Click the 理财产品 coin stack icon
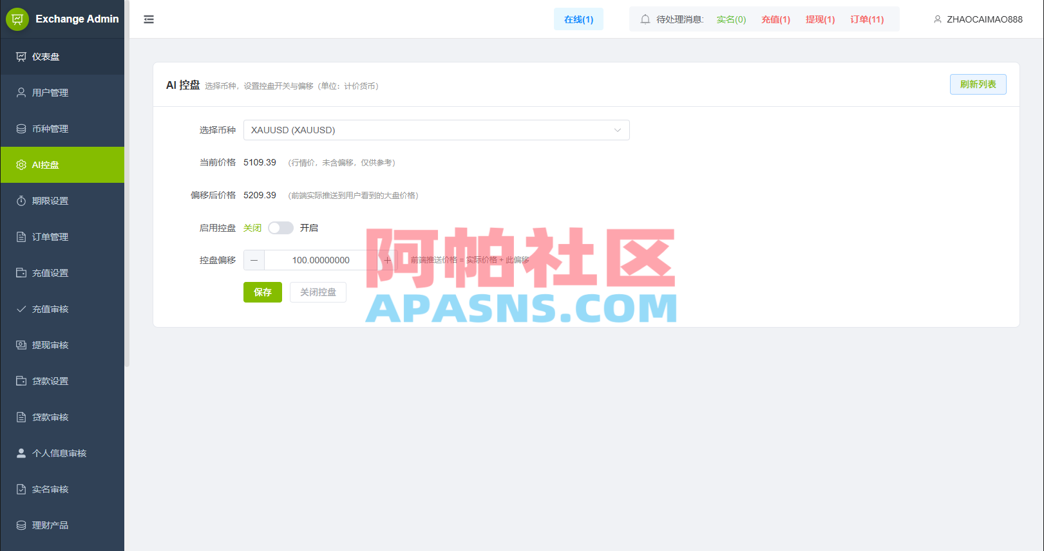The image size is (1044, 551). pos(21,525)
